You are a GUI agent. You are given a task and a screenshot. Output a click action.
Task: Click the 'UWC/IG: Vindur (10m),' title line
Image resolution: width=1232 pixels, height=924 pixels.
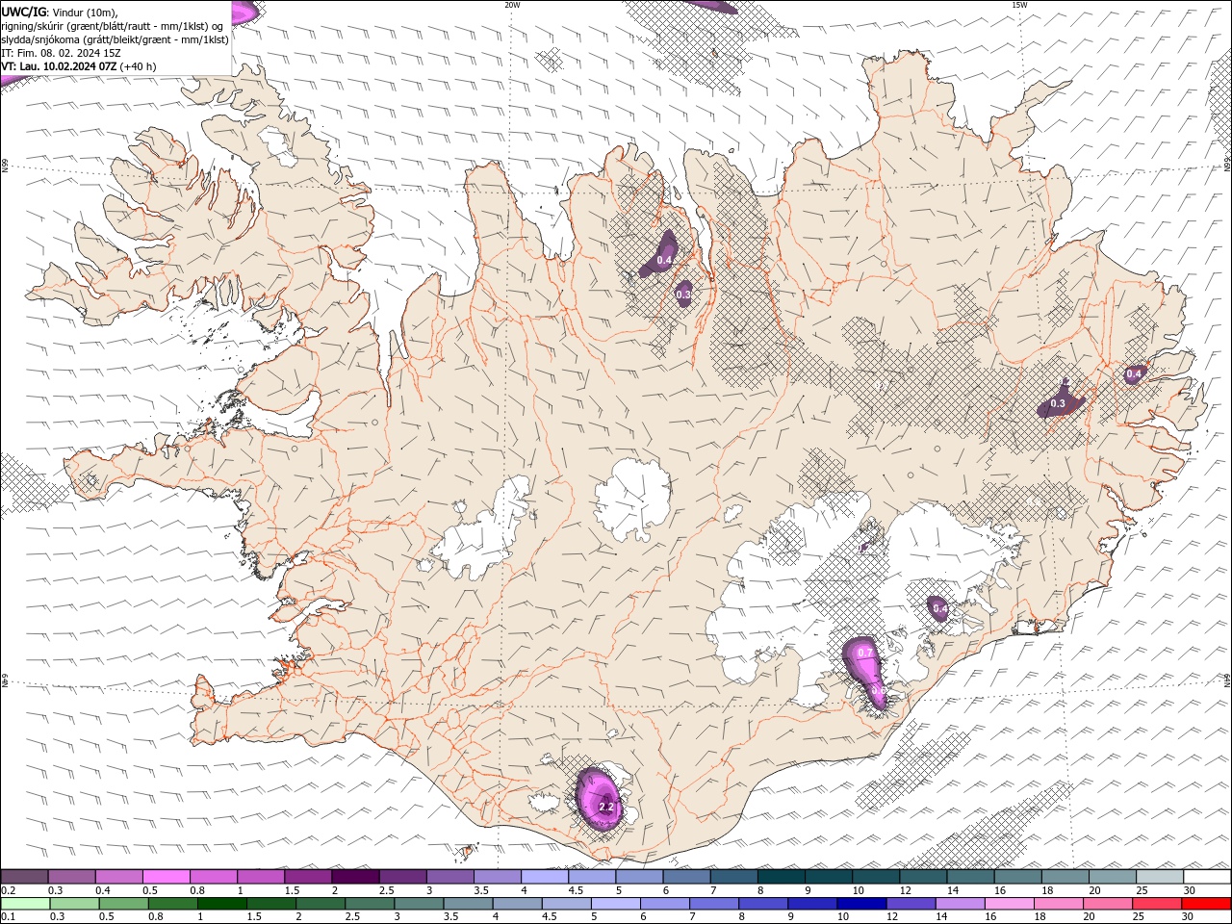pos(59,12)
